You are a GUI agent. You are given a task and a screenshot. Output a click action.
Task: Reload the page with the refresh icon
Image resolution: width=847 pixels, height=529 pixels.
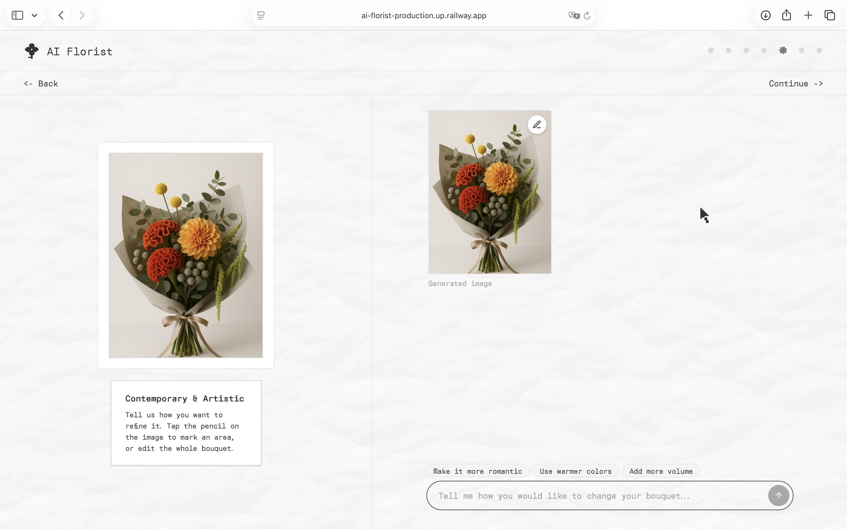click(587, 15)
